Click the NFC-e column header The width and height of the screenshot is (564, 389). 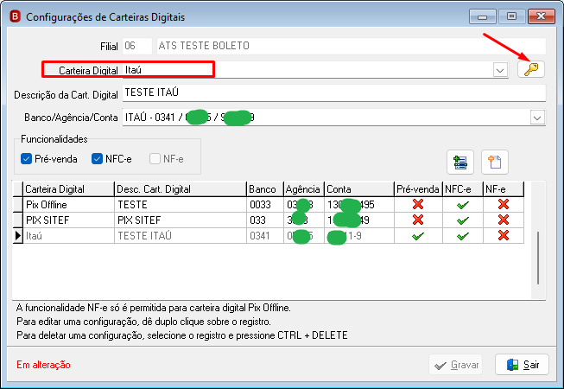pos(463,189)
